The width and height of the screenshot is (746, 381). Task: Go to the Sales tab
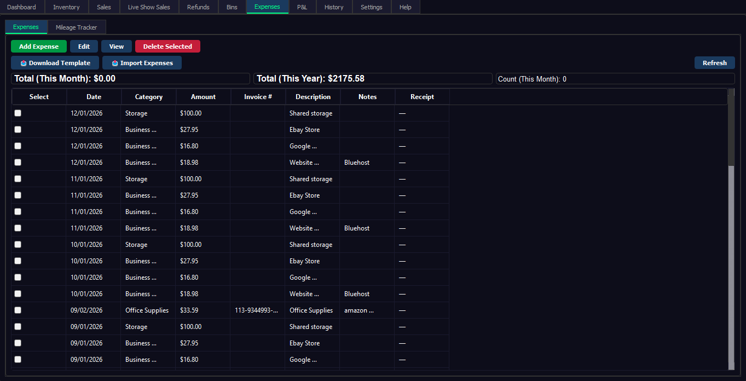pyautogui.click(x=104, y=7)
